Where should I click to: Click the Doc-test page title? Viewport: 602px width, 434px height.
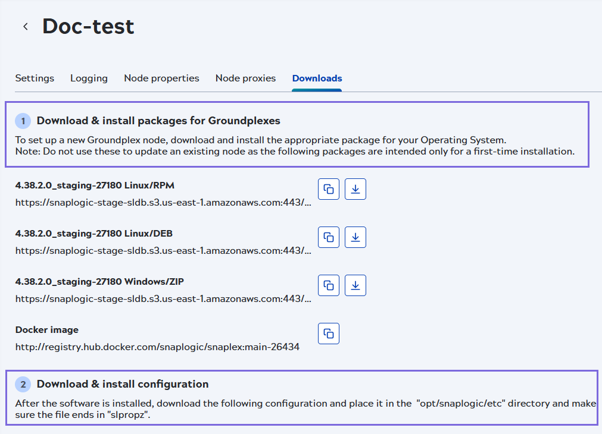88,27
